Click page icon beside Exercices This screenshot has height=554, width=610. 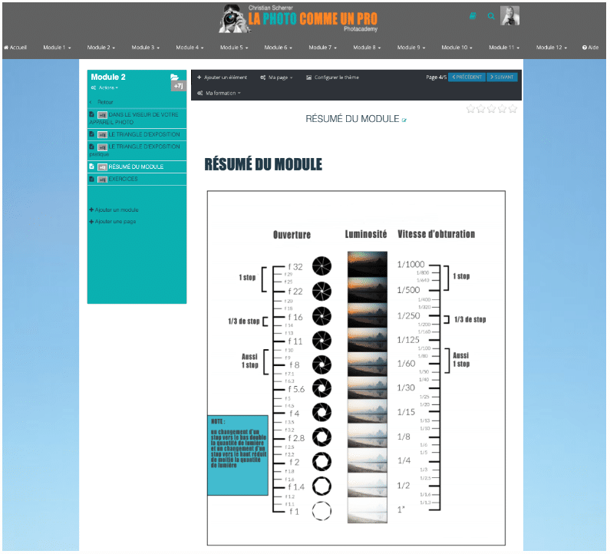[x=92, y=180]
